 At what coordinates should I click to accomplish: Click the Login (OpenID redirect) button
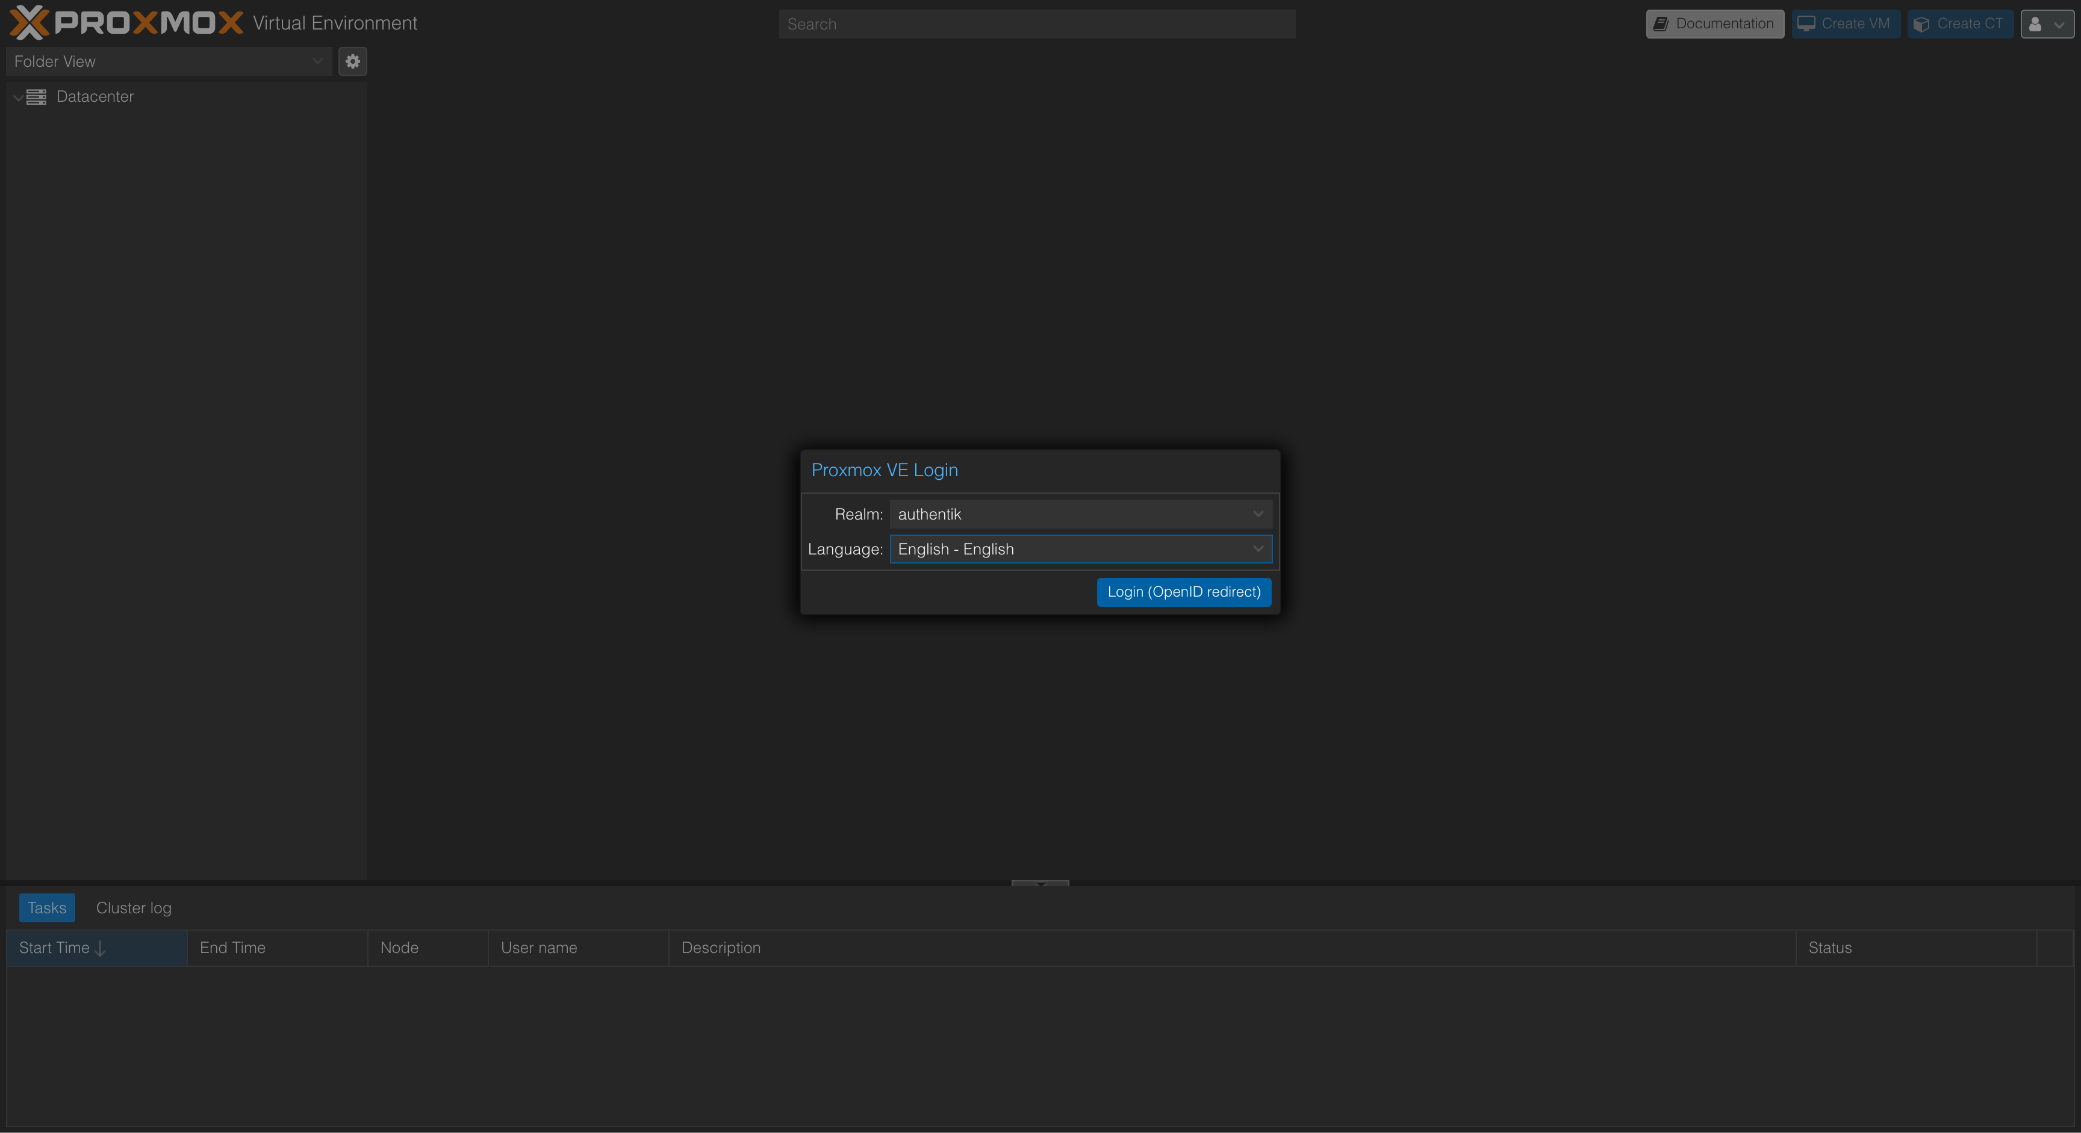1183,592
